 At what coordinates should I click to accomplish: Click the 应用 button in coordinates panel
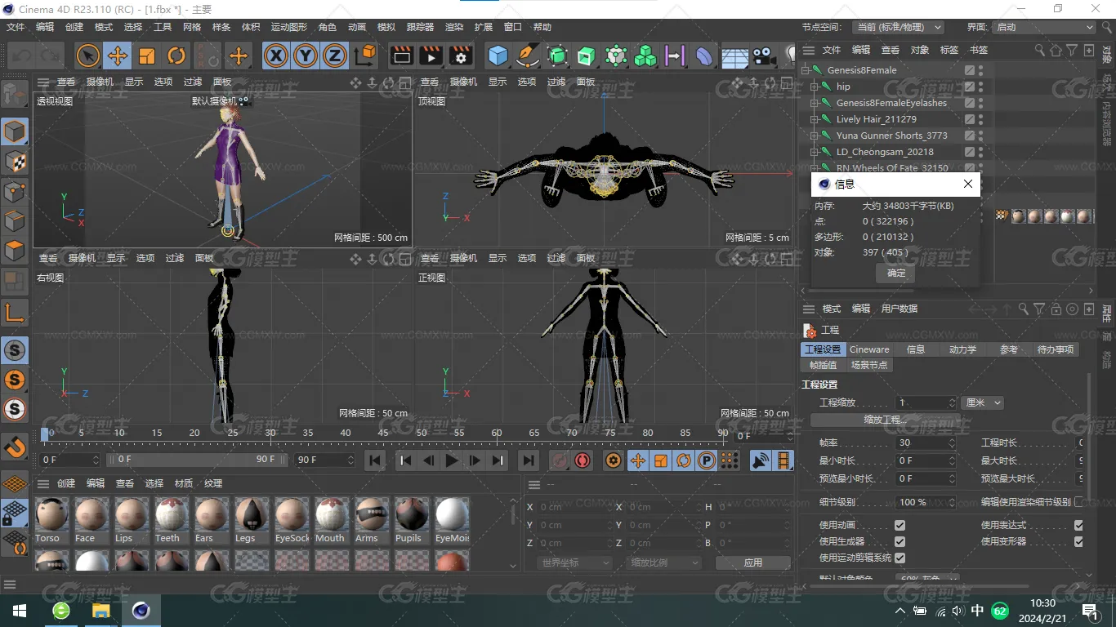tap(752, 563)
